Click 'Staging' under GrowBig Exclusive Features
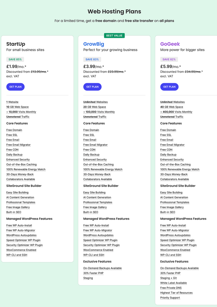Image resolution: width=217 pixels, height=307 pixels. tap(88, 278)
